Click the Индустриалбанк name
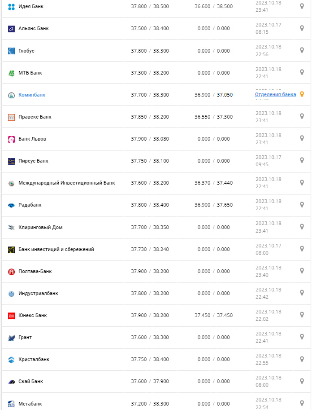 coord(38,293)
